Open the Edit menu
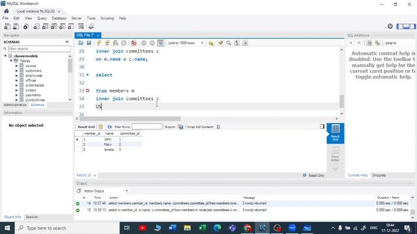This screenshot has height=234, width=417. click(16, 18)
